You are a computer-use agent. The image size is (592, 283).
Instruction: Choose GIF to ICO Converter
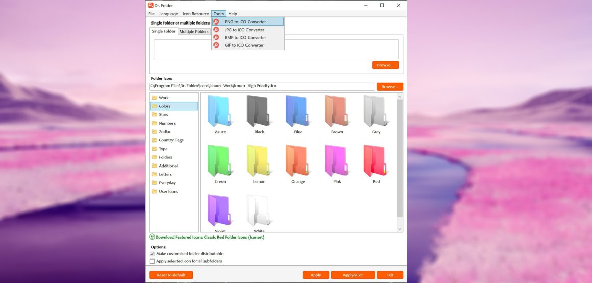click(x=248, y=45)
